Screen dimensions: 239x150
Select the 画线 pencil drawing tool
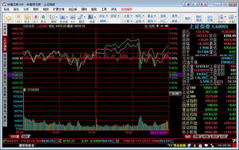click(80, 17)
